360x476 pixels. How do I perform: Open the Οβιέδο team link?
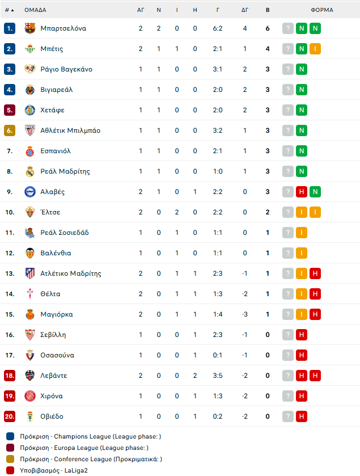[x=52, y=416]
